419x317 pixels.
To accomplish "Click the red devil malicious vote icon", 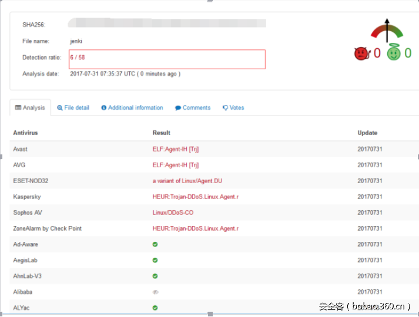I will (360, 54).
